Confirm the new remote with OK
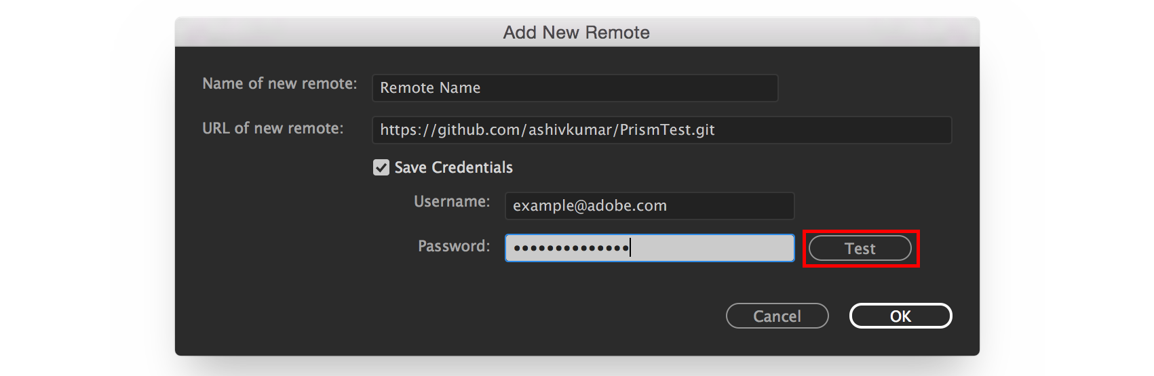Screen dimensions: 1154x376 [900, 316]
